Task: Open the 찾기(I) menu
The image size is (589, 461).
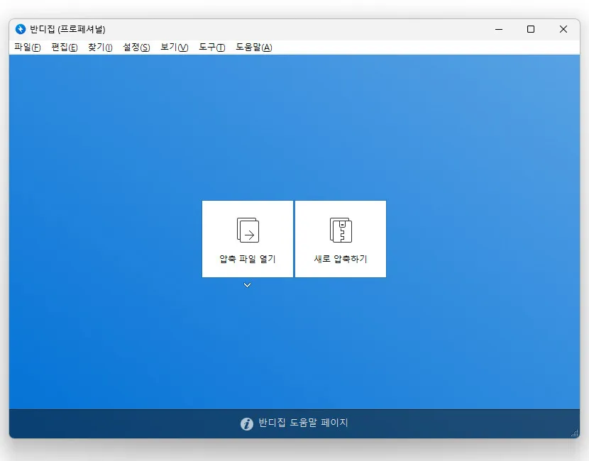Action: (100, 48)
